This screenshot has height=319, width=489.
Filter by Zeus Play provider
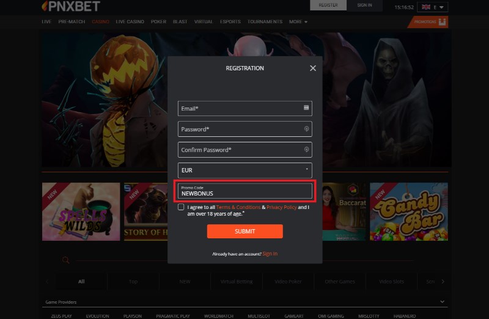[62, 316]
